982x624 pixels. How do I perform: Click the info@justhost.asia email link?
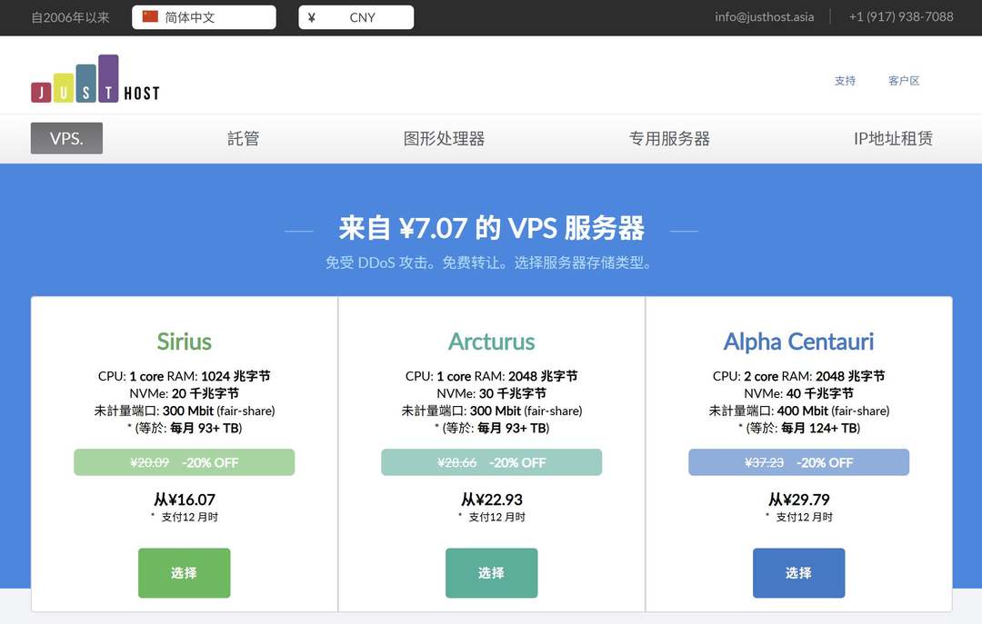tap(764, 16)
